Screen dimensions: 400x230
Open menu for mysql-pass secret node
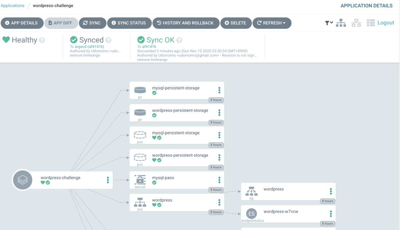219,180
